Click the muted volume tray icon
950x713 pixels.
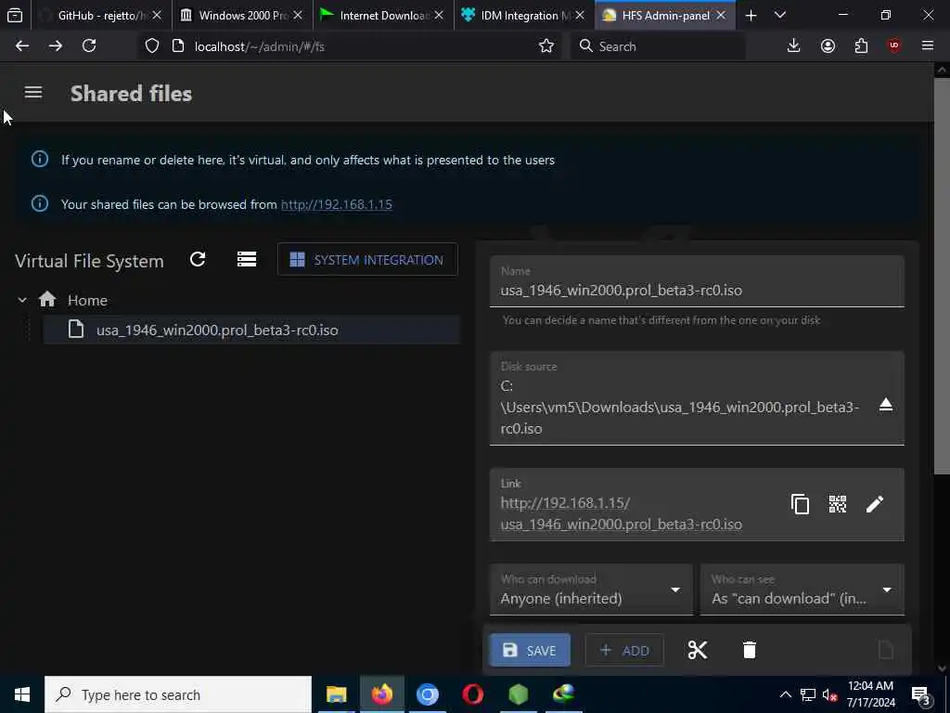point(830,694)
